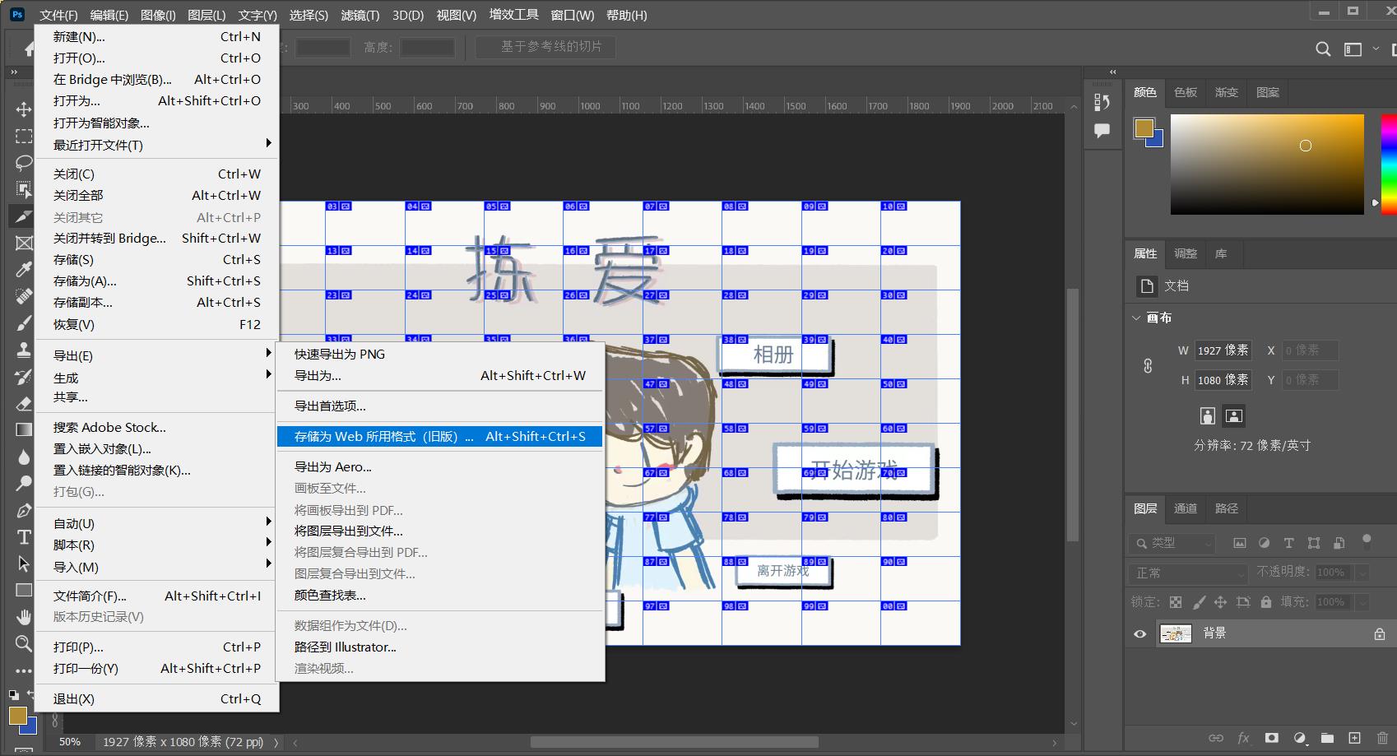The image size is (1397, 756).
Task: Select the Pen tool
Action: point(24,510)
